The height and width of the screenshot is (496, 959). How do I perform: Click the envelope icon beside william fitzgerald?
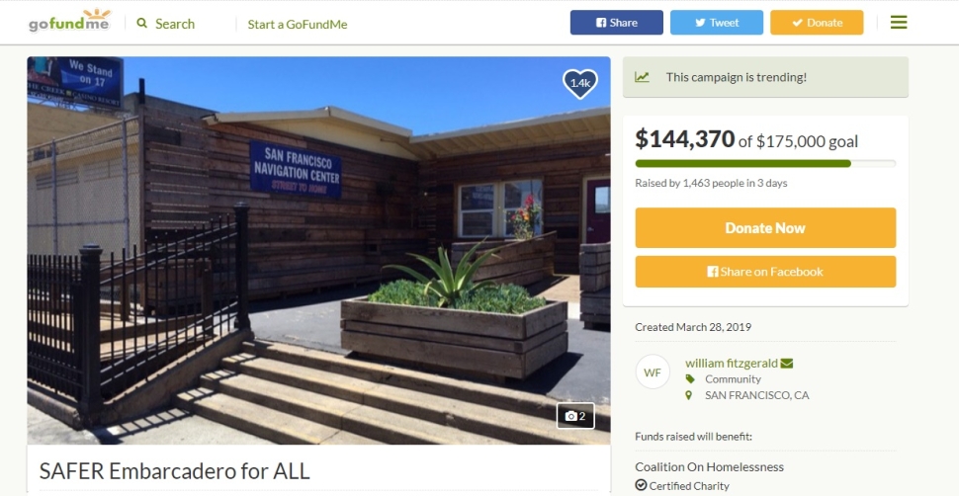787,364
